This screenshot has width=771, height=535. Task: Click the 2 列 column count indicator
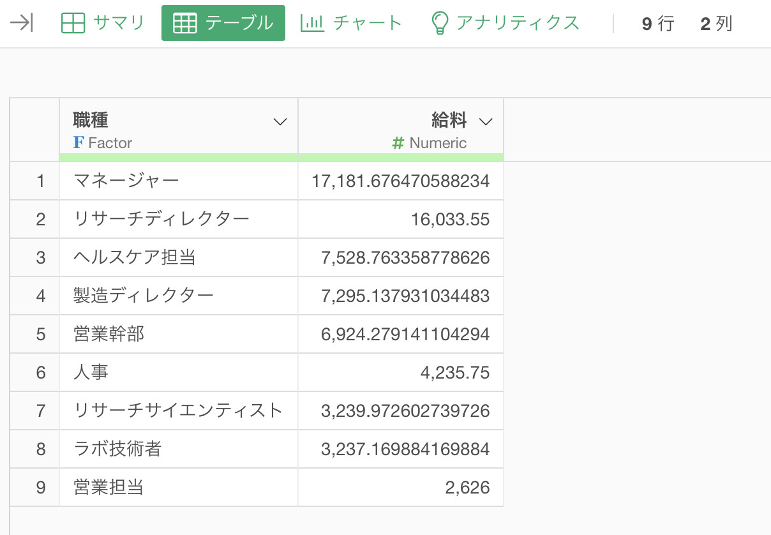point(715,24)
